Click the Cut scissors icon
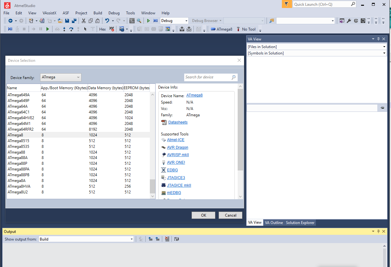391x267 pixels. coord(83,21)
